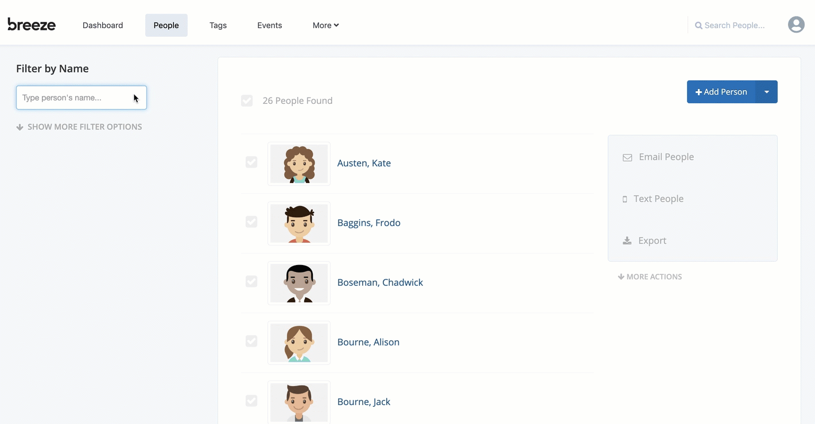Open Kate Austen's profile picture
The width and height of the screenshot is (815, 424).
[299, 164]
